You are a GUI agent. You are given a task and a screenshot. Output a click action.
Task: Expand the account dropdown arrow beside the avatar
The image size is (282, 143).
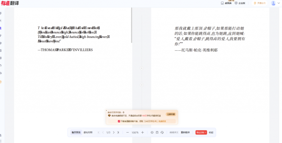point(279,3)
